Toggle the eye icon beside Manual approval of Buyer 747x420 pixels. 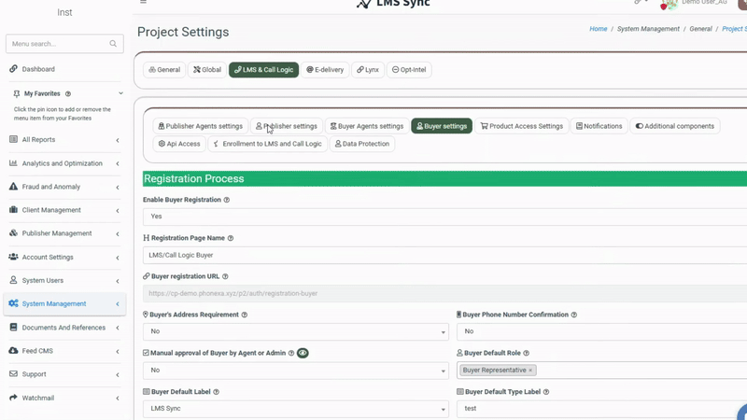click(x=303, y=353)
